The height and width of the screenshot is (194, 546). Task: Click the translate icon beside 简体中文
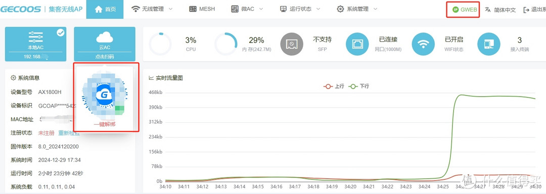(x=488, y=10)
